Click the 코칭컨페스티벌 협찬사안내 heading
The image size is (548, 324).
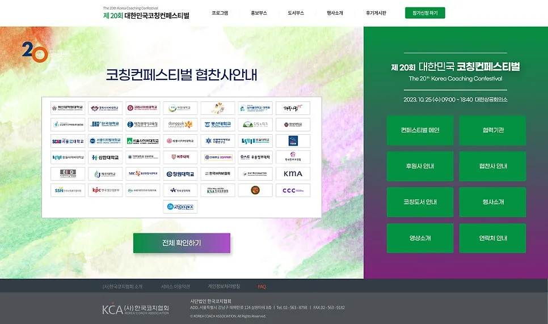182,75
